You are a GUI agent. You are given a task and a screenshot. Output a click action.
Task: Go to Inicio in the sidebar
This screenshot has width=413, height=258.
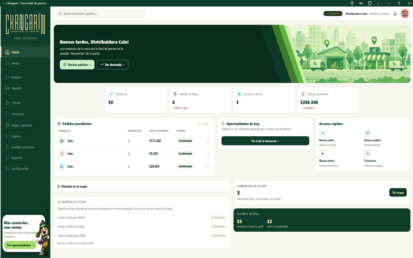[26, 52]
